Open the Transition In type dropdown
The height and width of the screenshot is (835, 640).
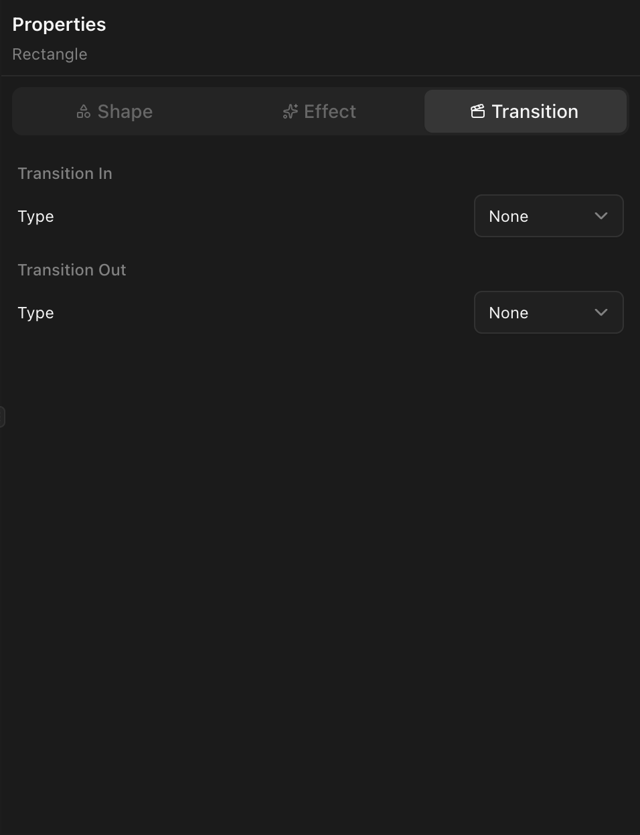pyautogui.click(x=548, y=216)
